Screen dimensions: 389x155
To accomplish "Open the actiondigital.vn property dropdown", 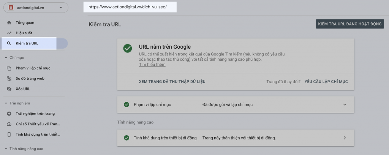I will click(36, 8).
